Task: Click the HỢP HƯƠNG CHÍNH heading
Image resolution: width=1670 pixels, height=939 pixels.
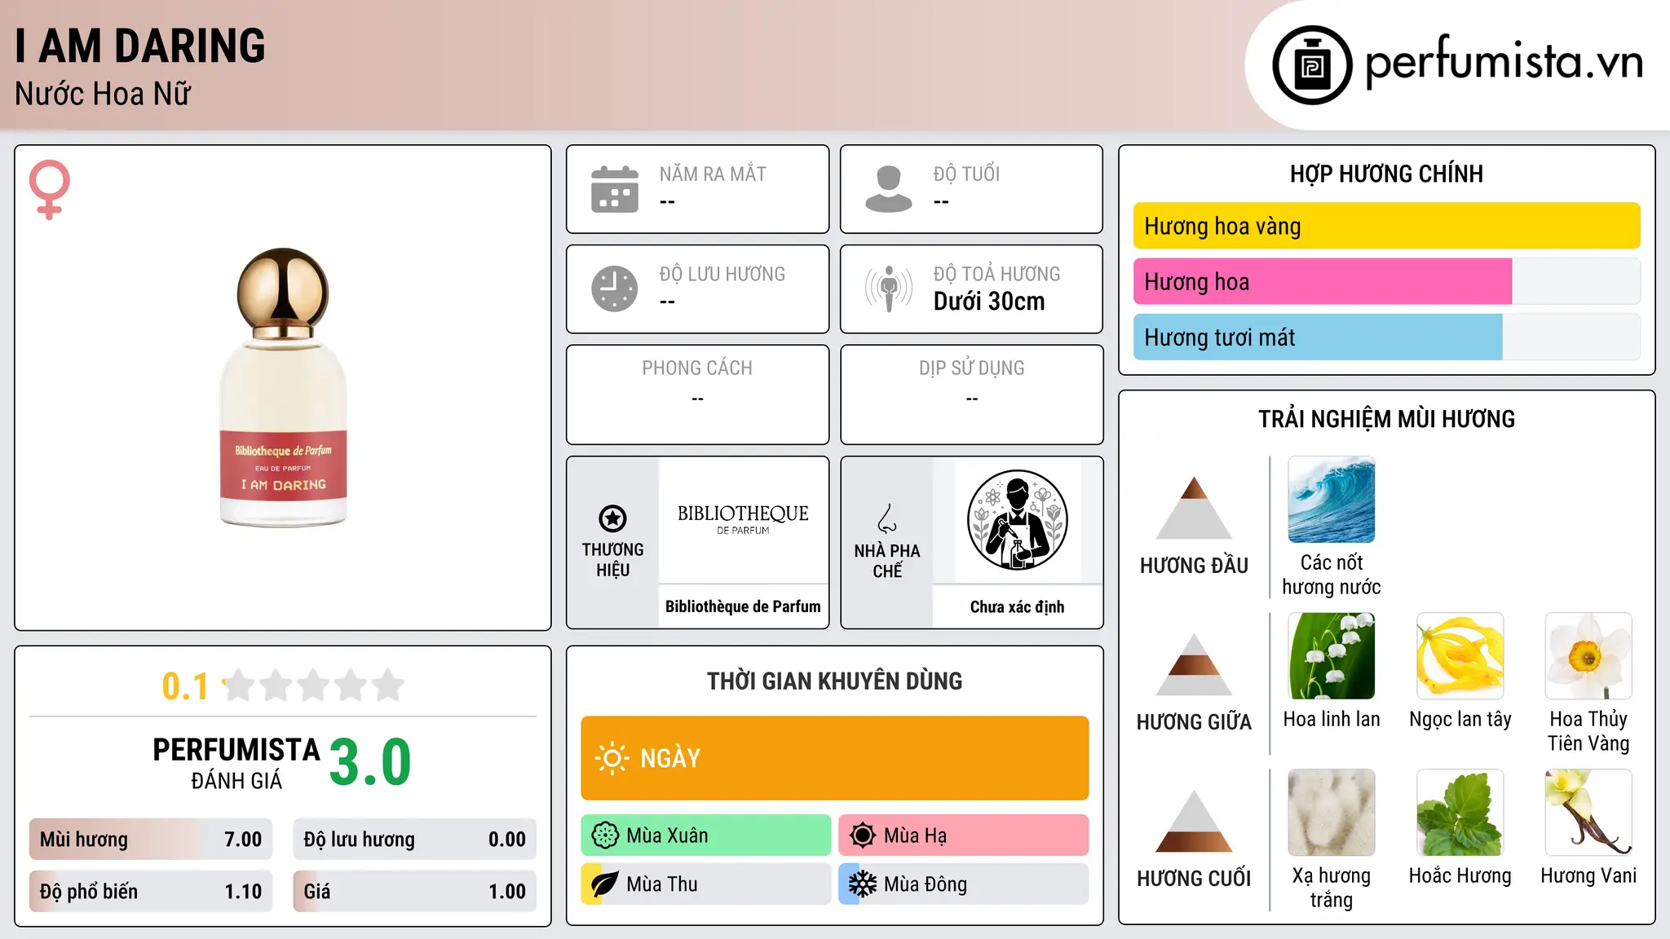Action: (1386, 174)
